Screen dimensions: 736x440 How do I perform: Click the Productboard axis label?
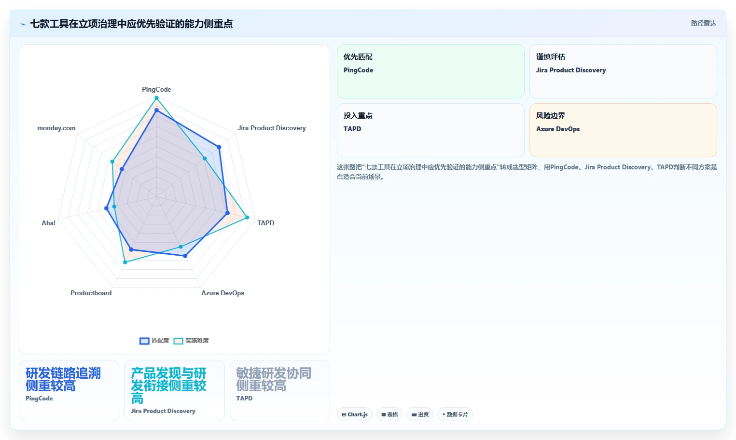point(91,293)
